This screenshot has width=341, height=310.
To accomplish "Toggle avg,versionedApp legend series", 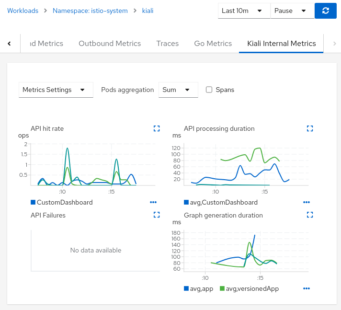I will (249, 288).
